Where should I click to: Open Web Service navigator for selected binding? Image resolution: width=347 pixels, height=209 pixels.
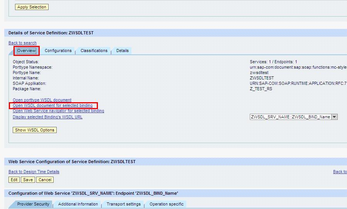point(59,111)
